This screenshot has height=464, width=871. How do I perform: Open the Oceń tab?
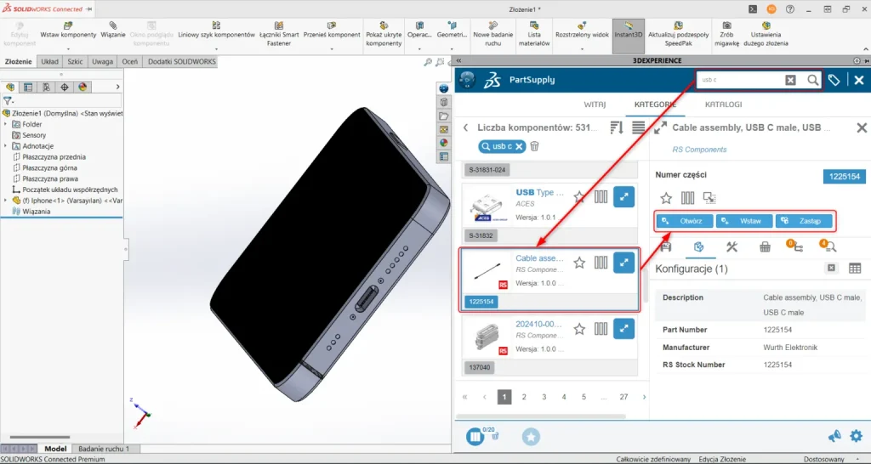(x=130, y=61)
